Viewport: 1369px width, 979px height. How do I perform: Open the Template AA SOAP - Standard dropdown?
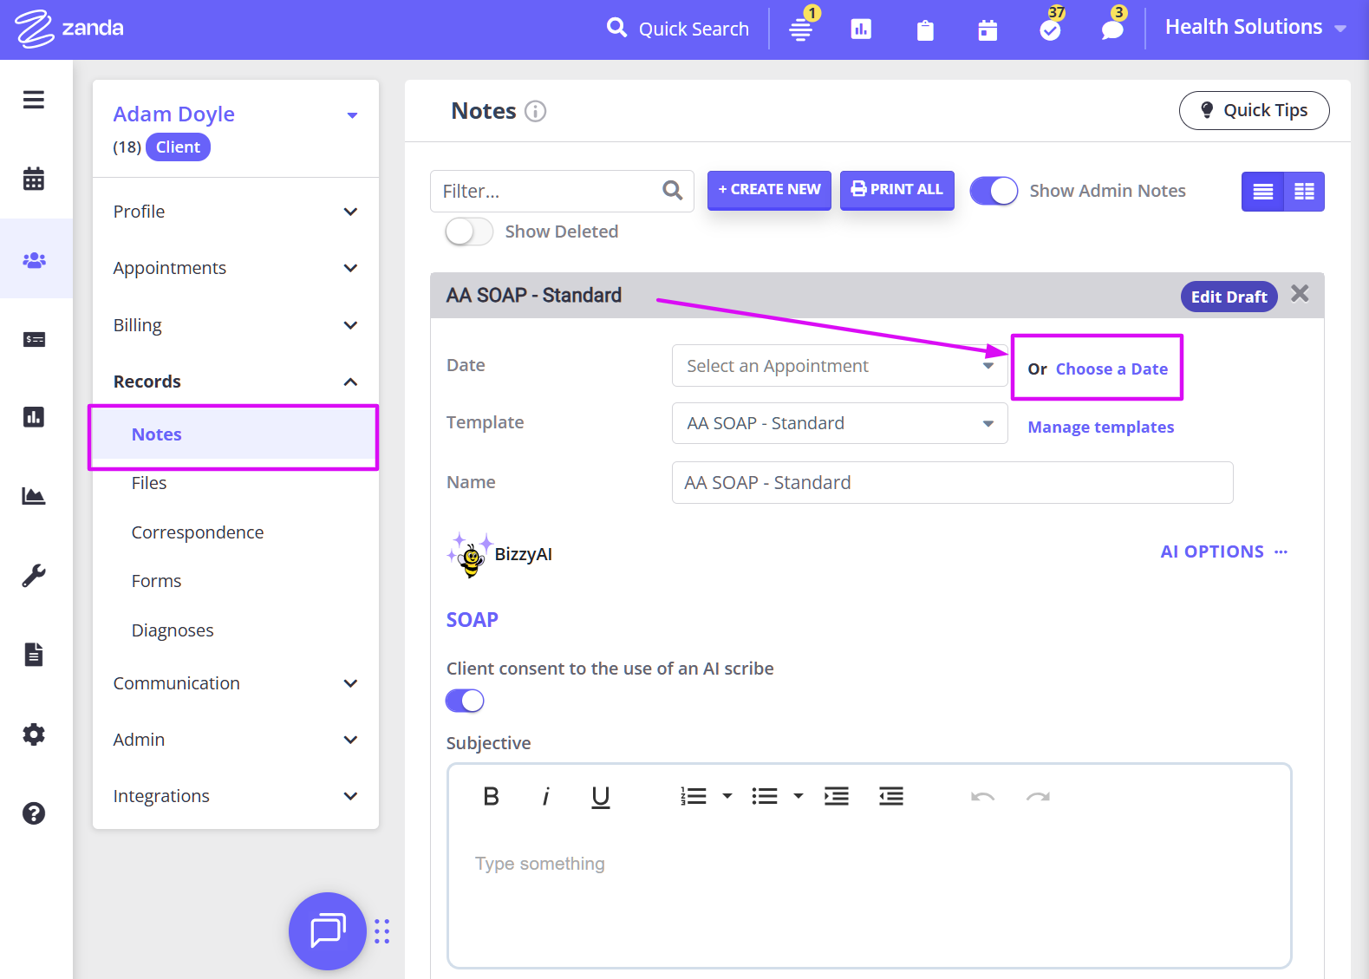coord(838,423)
